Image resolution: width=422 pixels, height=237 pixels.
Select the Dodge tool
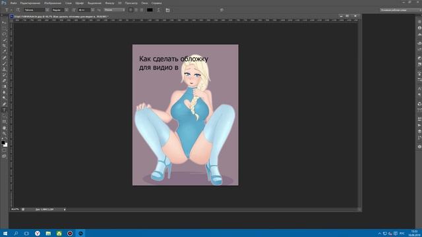tap(4, 98)
